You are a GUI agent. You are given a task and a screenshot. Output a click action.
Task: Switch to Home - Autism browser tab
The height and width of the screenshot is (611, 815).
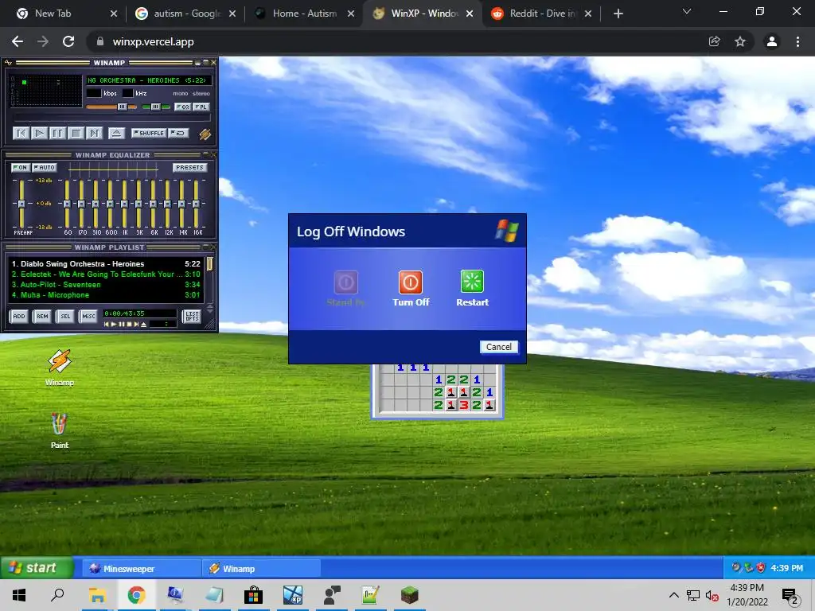click(305, 14)
